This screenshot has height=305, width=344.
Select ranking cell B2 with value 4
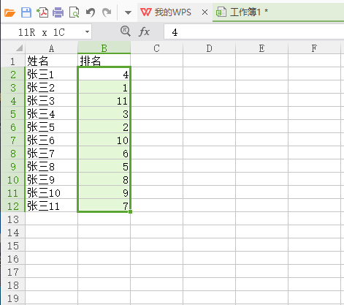[x=104, y=74]
